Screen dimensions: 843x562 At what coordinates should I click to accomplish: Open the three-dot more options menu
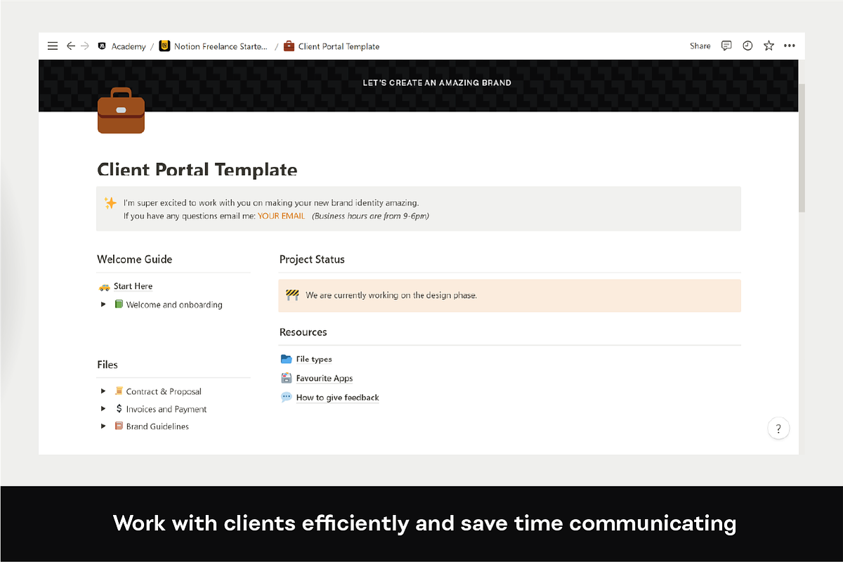pyautogui.click(x=790, y=46)
